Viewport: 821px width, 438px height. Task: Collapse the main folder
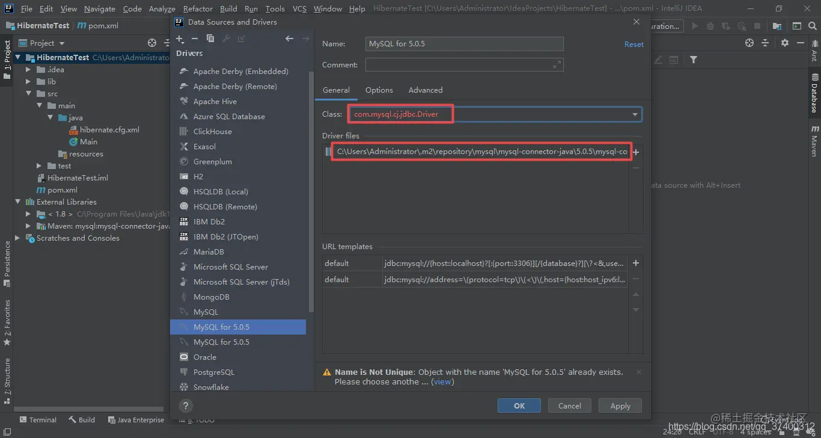coord(39,105)
